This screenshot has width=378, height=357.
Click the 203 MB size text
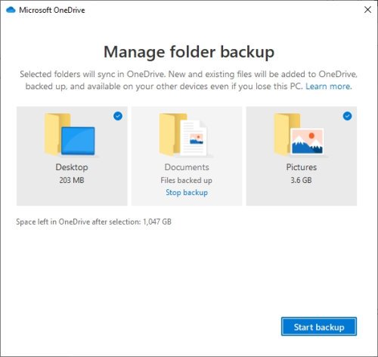(72, 180)
